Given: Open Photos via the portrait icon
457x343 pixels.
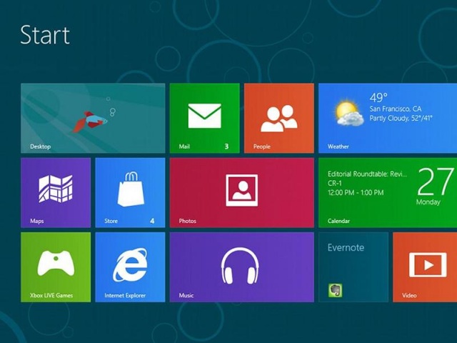Looking at the screenshot, I should point(241,189).
